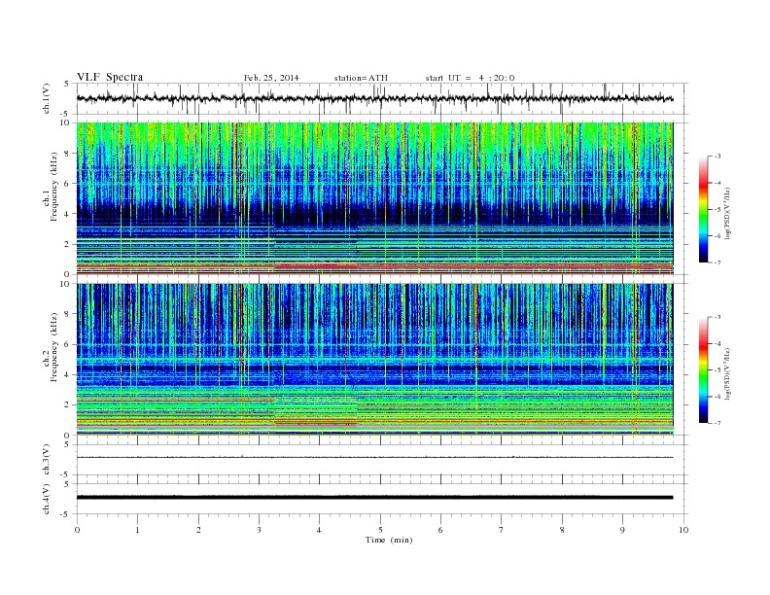Screen dimensions: 770x595
Task: Click the time axis tick label "5"
Action: 380,530
